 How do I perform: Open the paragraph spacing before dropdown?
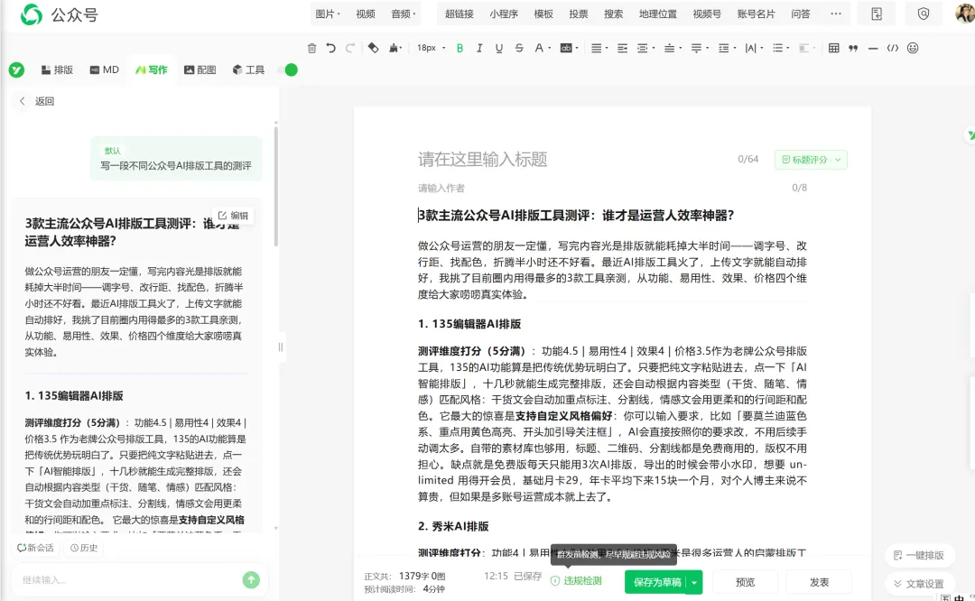tap(672, 48)
